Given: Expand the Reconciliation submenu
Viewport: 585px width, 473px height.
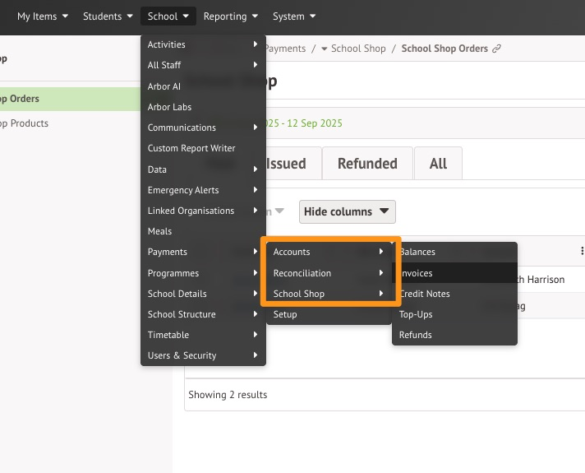Looking at the screenshot, I should (328, 273).
